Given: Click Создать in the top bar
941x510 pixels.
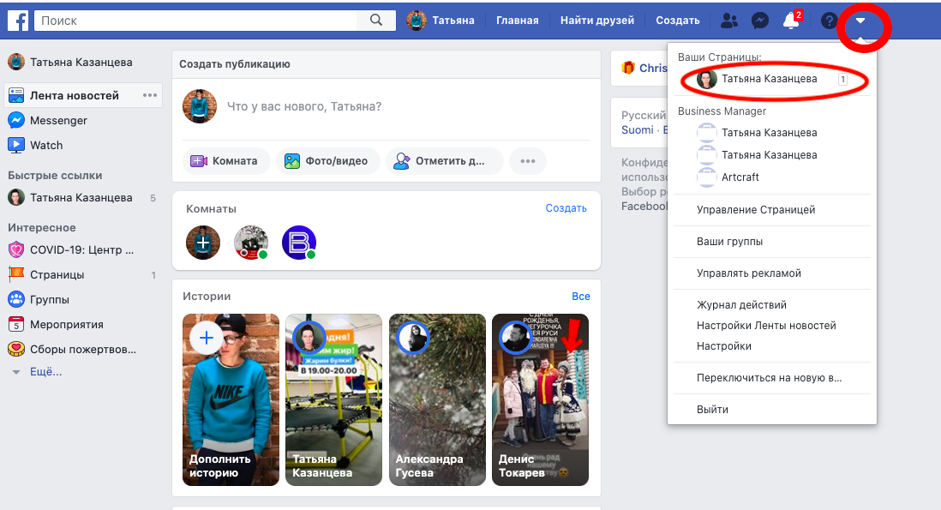Looking at the screenshot, I should tap(678, 21).
